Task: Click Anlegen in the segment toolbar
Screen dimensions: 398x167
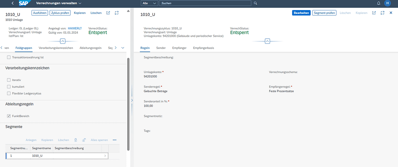Action: click(x=31, y=140)
